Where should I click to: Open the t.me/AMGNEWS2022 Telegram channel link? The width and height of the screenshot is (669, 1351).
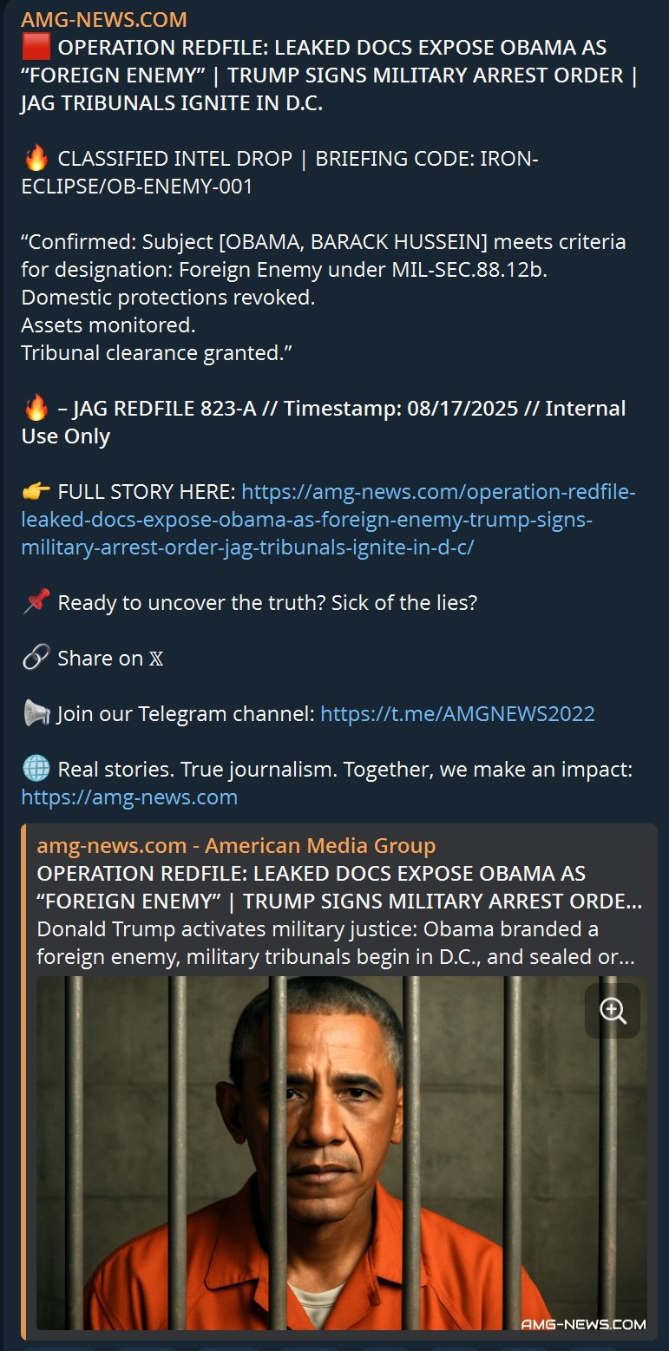458,714
